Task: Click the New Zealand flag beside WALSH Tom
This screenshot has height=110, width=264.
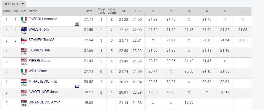Action: [24, 29]
